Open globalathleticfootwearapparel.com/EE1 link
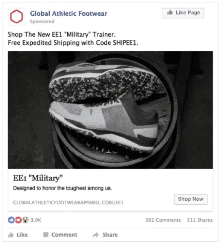This screenshot has height=244, width=221. click(68, 202)
